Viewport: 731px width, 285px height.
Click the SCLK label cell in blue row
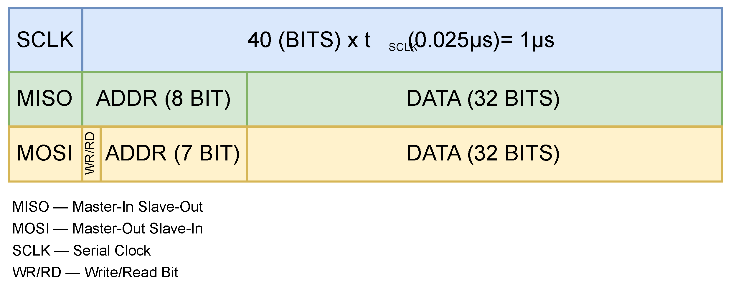[x=45, y=40]
